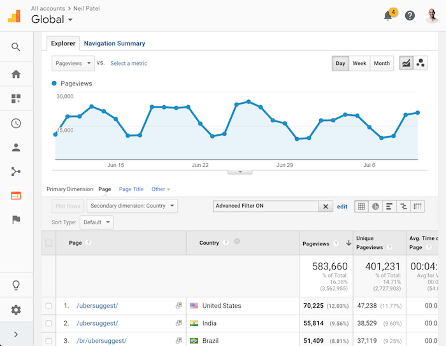The image size is (446, 346).
Task: Open Discover lightbulb icon in sidebar
Action: point(16,285)
